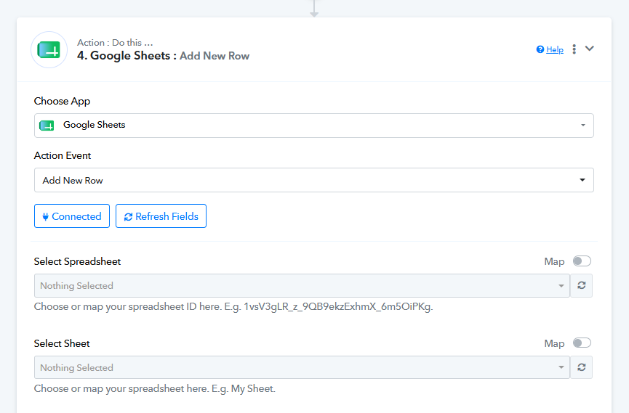
Task: Open the Choose App dropdown
Action: point(313,126)
